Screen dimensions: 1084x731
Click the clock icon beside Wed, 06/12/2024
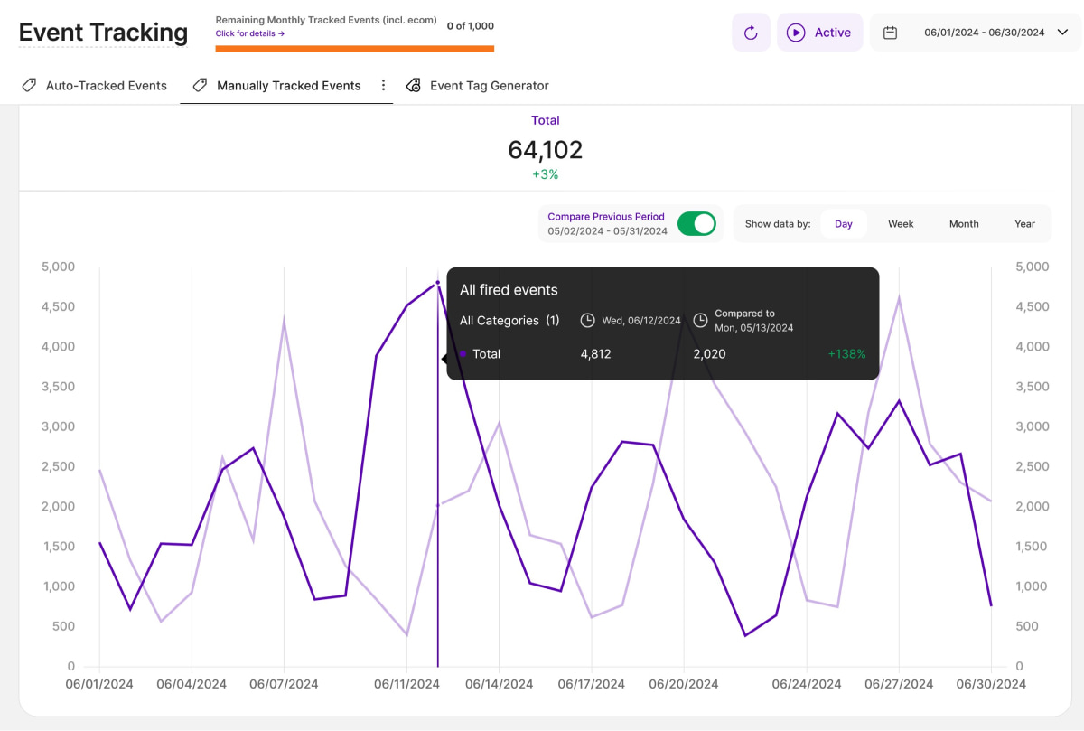[587, 321]
